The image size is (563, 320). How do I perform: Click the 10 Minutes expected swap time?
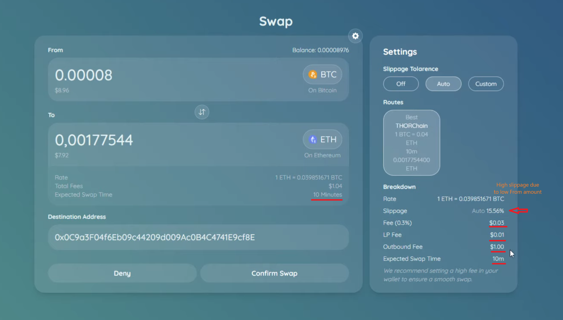[x=327, y=195]
